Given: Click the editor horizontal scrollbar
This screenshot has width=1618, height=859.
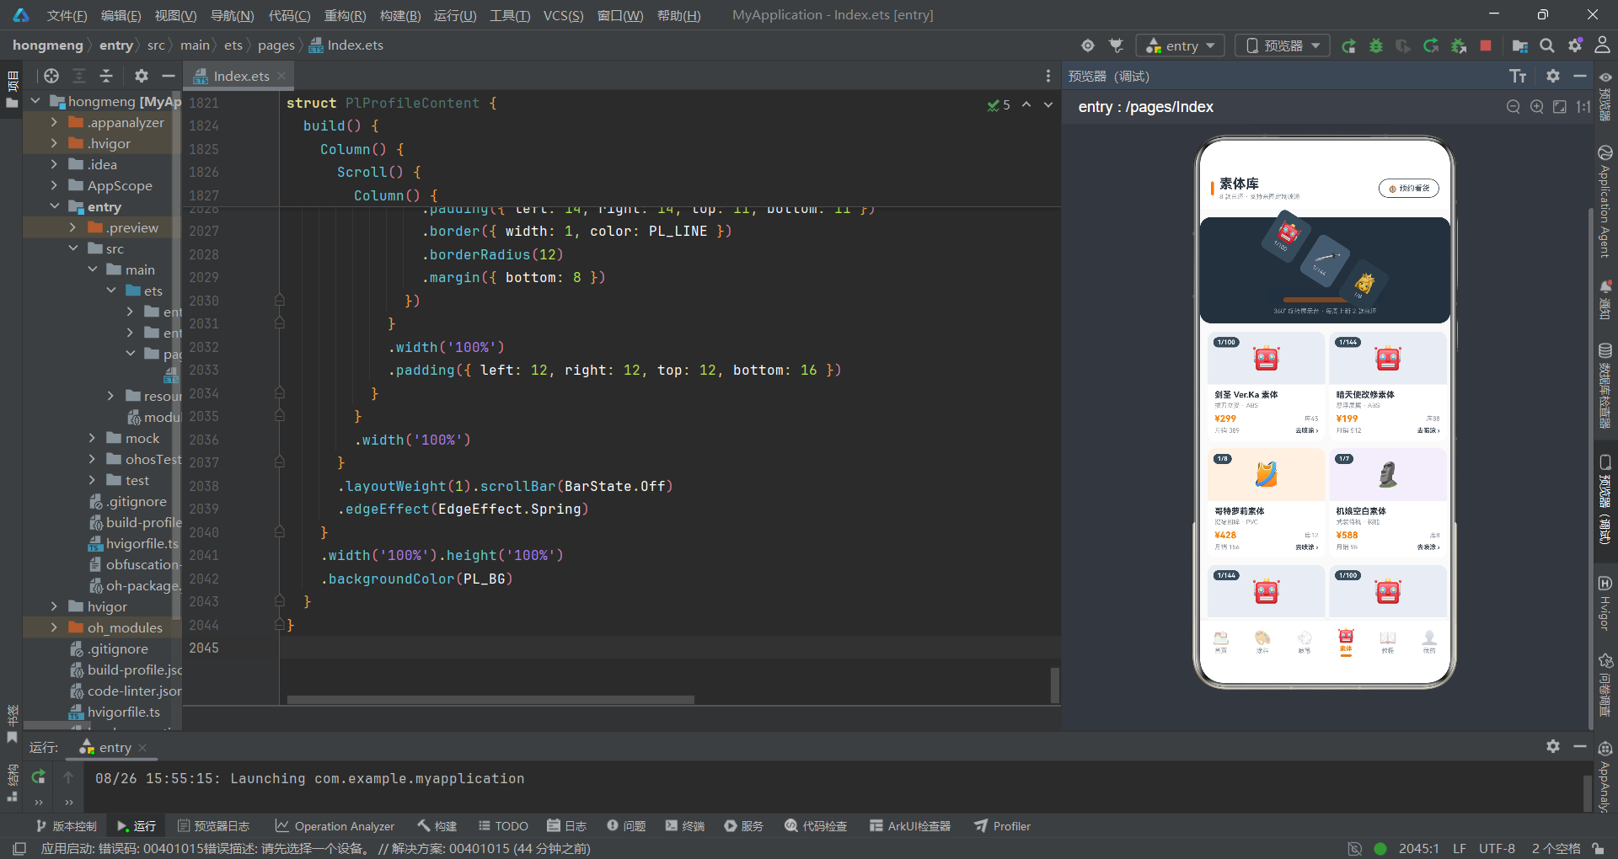Looking at the screenshot, I should click(x=490, y=700).
